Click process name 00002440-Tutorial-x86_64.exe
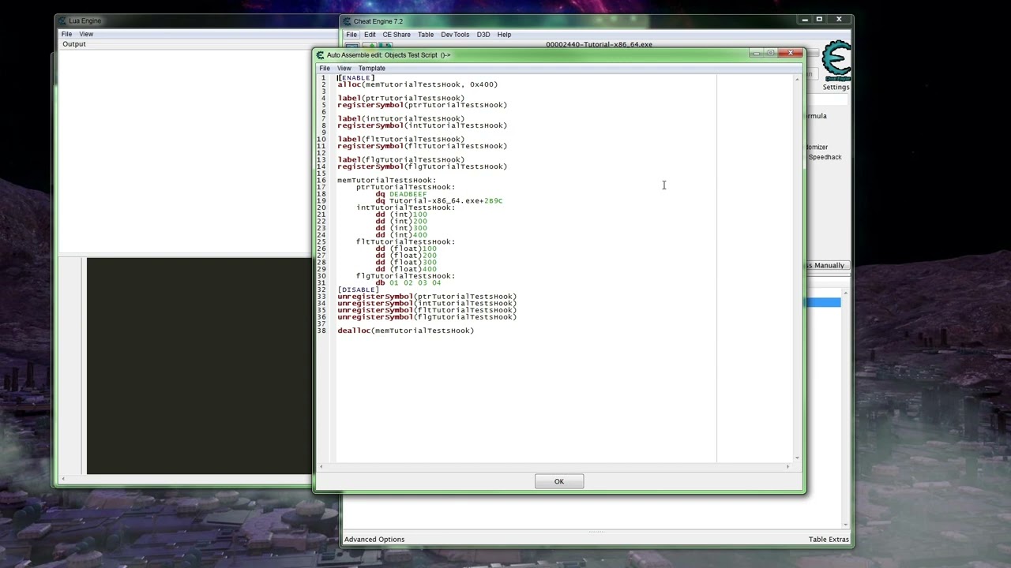 [599, 44]
